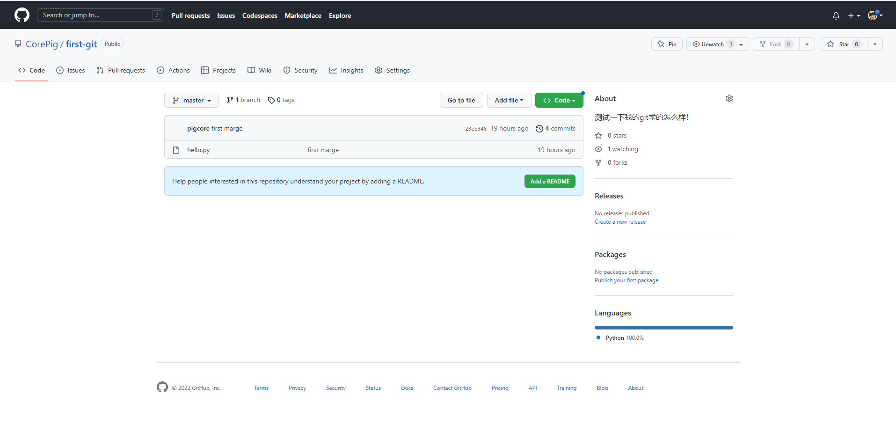Click the Go to file button
The height and width of the screenshot is (439, 896).
461,100
